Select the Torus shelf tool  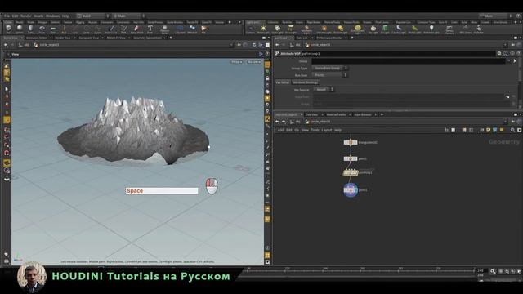pos(42,29)
